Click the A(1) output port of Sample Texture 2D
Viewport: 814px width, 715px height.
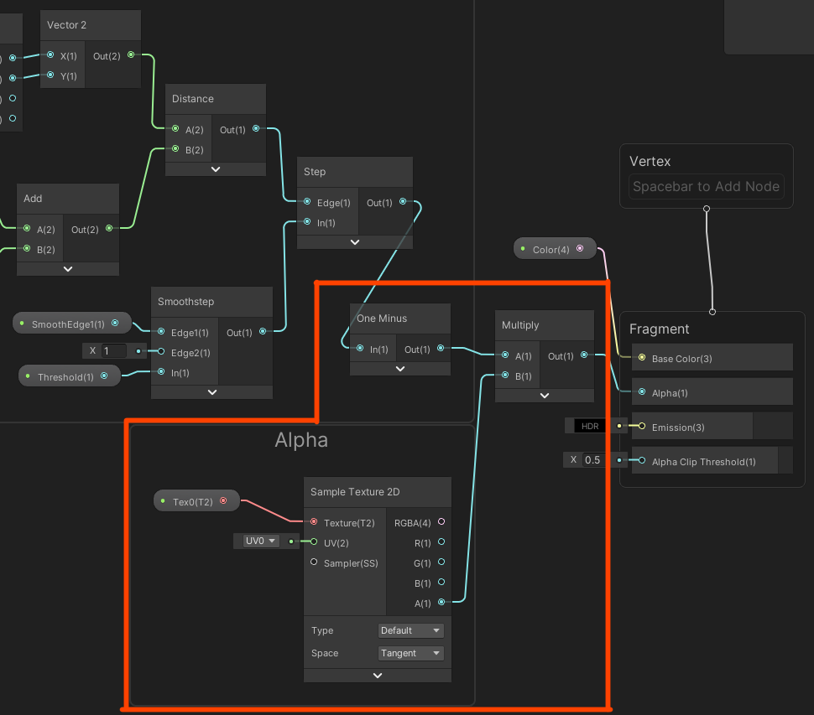pyautogui.click(x=441, y=603)
